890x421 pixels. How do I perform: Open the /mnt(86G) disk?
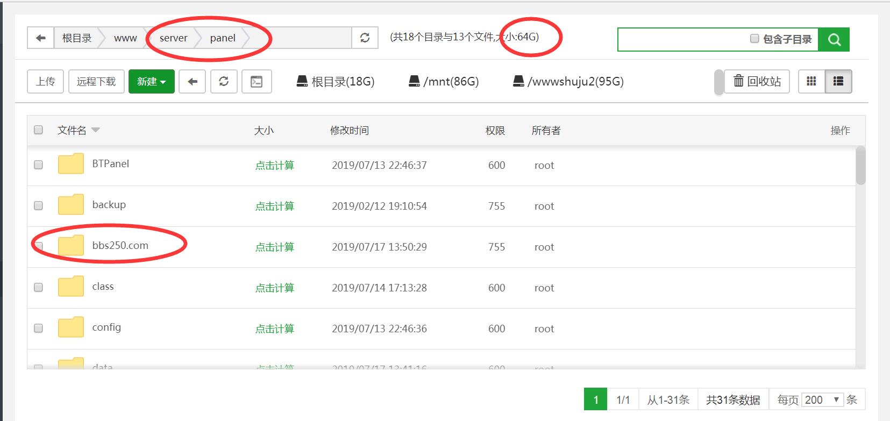pyautogui.click(x=444, y=82)
